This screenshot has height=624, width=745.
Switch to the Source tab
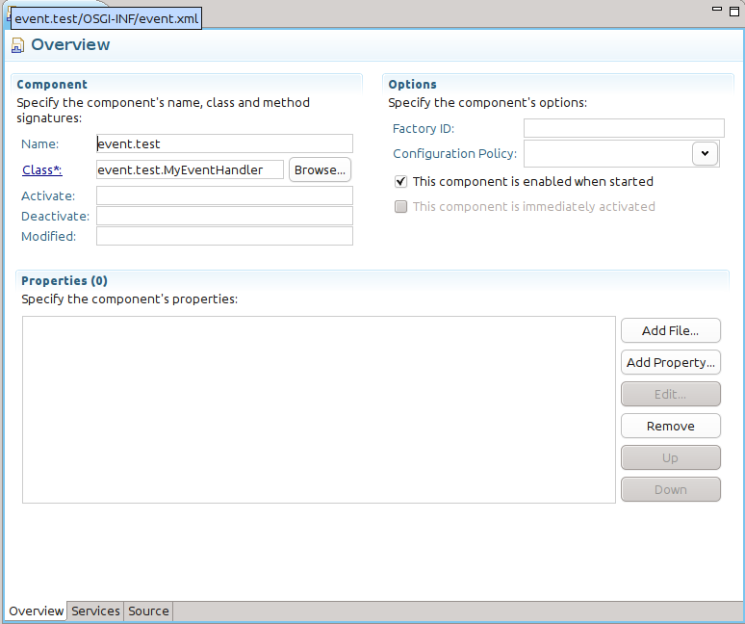148,611
